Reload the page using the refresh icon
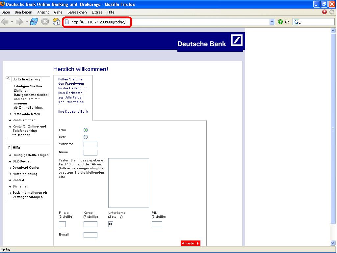The image size is (337, 253). (34, 22)
